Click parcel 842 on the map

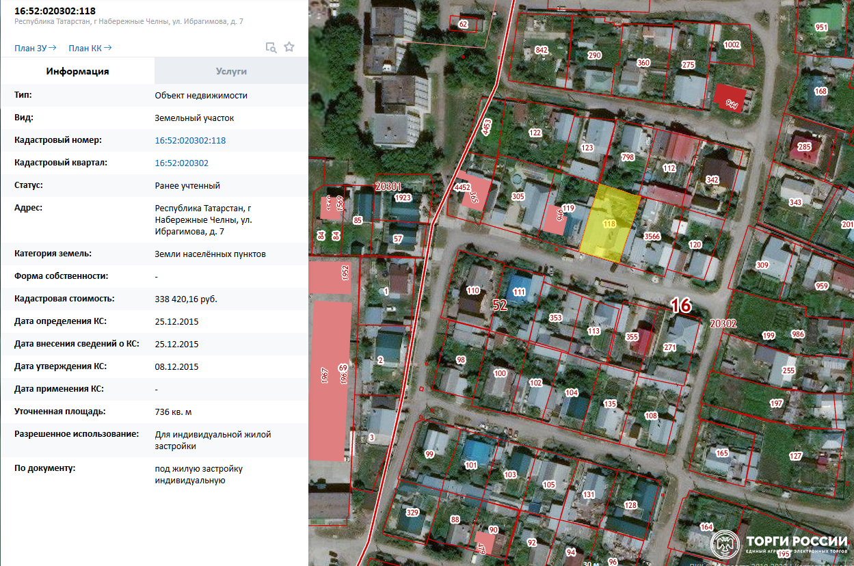click(542, 51)
